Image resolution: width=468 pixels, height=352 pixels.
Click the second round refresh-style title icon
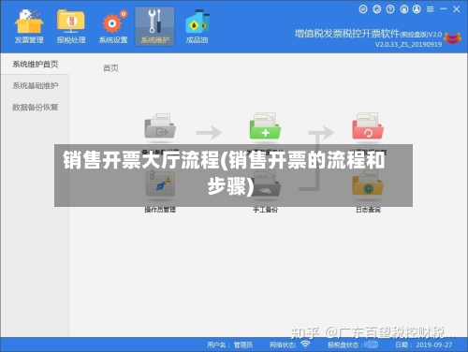point(377,9)
